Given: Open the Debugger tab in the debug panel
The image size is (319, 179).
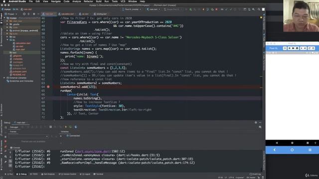Looking at the screenshot, I should 14,127.
